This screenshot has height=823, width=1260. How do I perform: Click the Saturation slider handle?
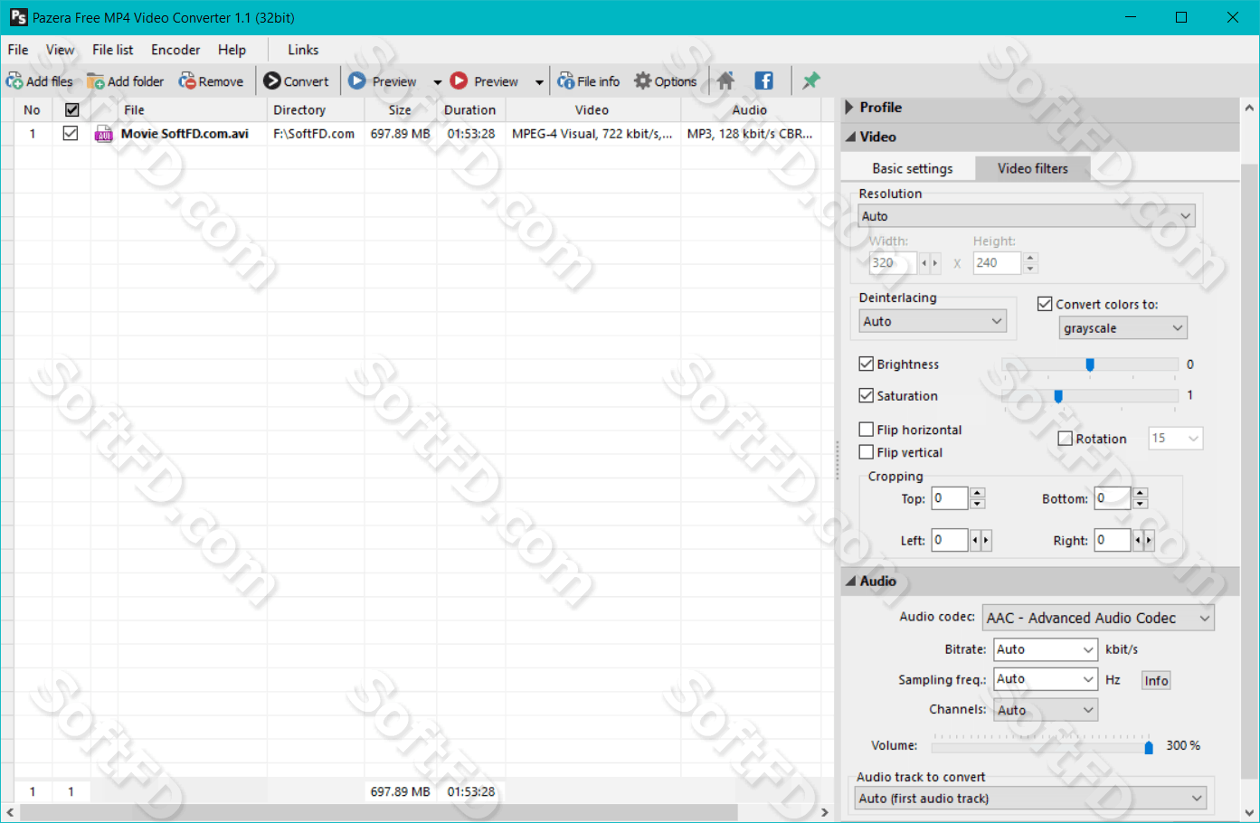click(x=1058, y=396)
